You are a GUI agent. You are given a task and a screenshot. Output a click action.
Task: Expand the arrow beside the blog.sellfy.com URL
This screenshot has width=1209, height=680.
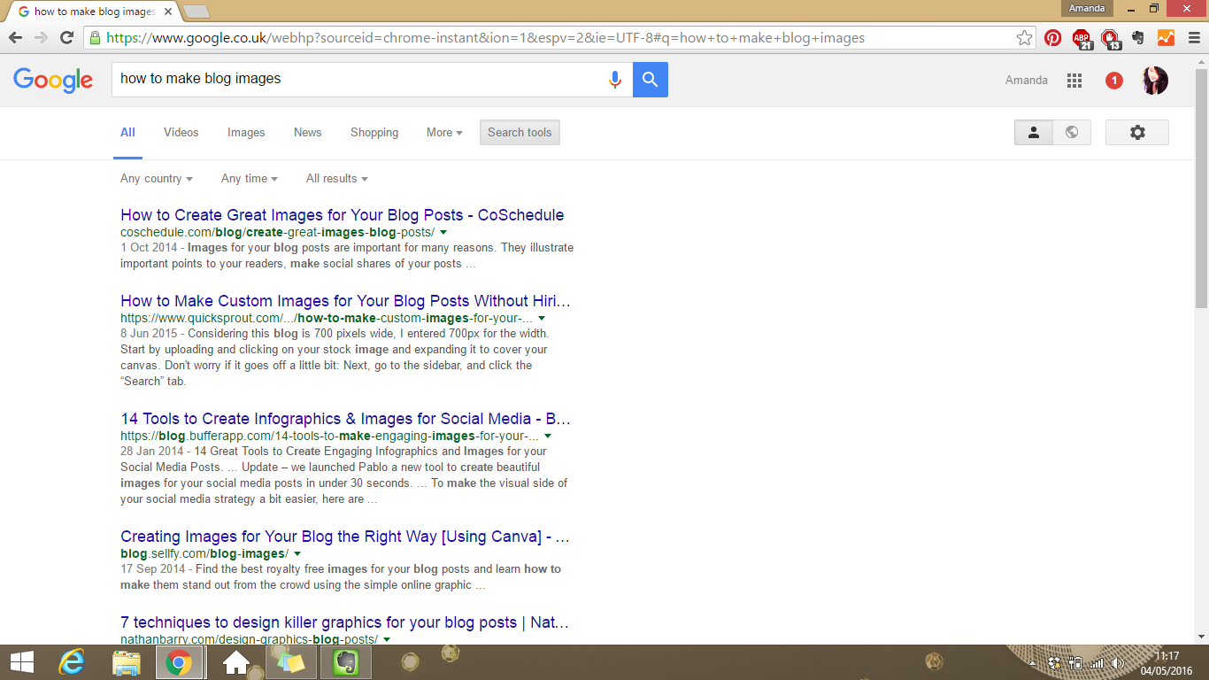(297, 554)
